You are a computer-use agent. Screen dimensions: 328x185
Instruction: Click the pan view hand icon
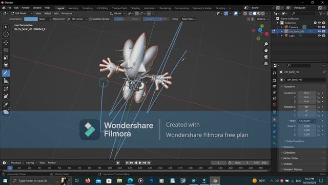click(266, 50)
